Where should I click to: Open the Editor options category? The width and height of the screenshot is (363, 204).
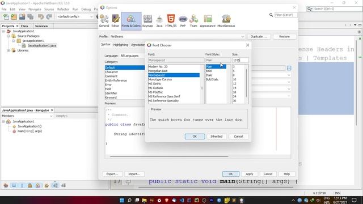pyautogui.click(x=115, y=21)
